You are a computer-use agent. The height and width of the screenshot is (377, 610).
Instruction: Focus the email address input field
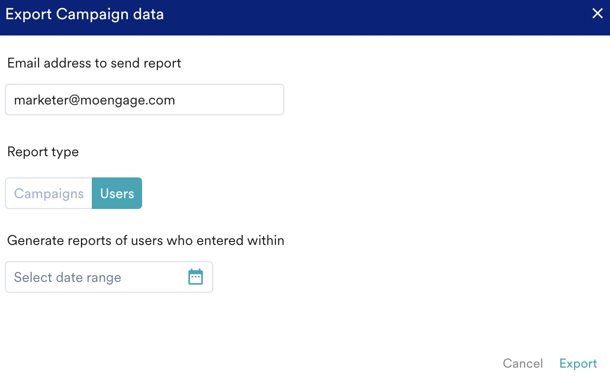coord(144,100)
